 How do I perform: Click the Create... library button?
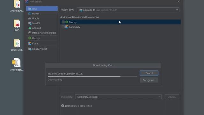pos(172,97)
